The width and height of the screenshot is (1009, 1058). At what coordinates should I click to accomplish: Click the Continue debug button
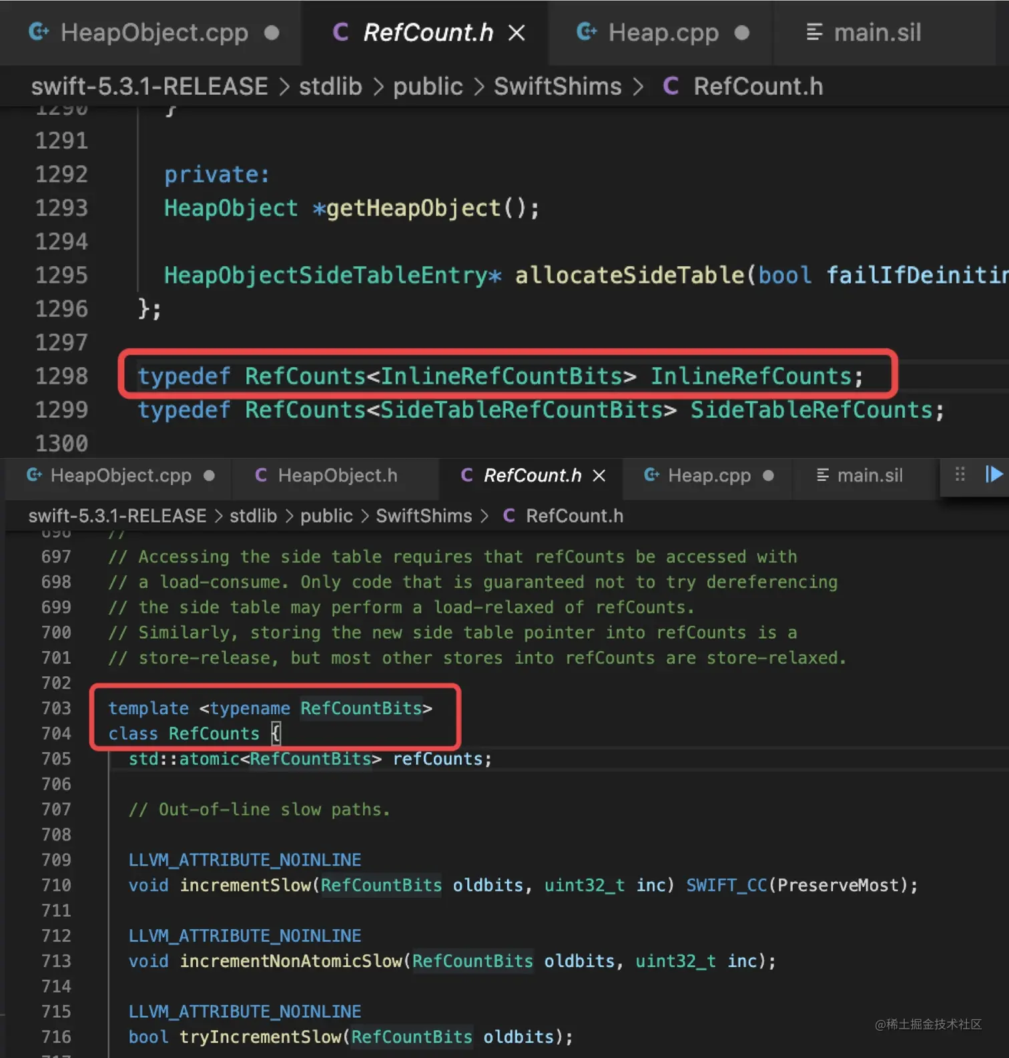coord(994,474)
